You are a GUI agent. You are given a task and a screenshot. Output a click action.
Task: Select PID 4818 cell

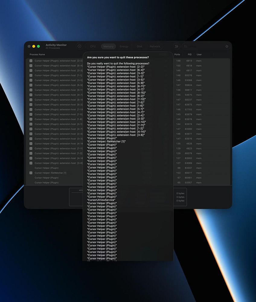tap(189, 66)
